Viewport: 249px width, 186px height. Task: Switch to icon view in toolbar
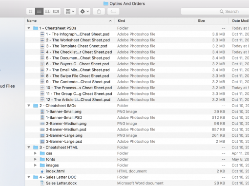(31, 11)
